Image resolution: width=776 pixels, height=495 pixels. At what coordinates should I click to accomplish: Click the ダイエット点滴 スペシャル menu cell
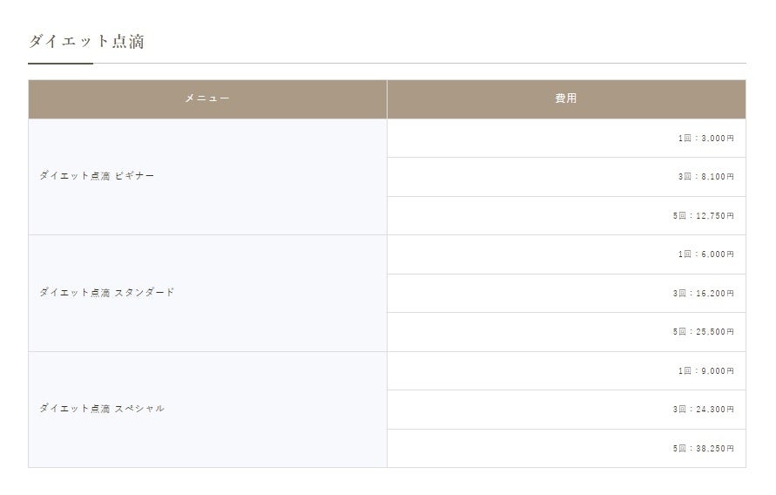pos(207,410)
